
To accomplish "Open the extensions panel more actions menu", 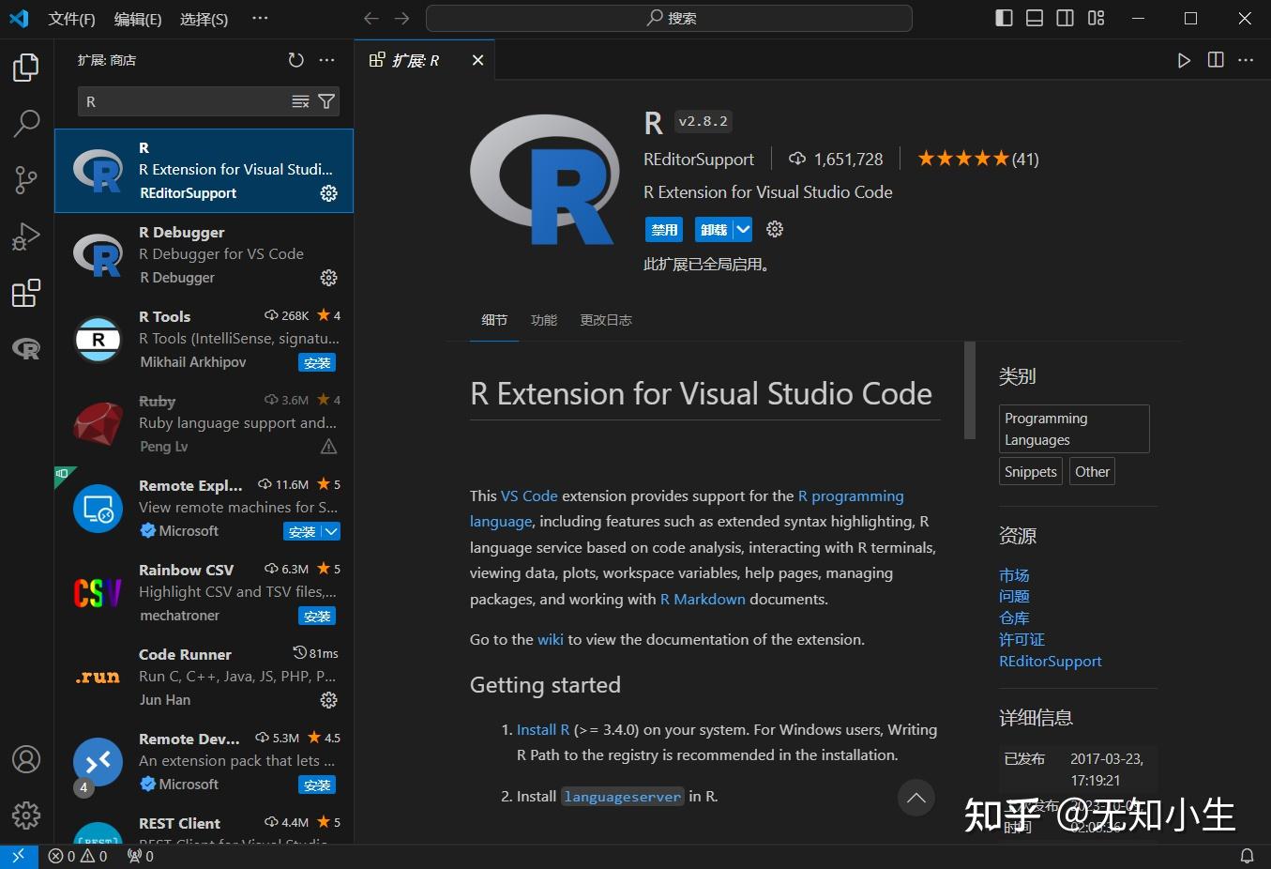I will pos(326,59).
